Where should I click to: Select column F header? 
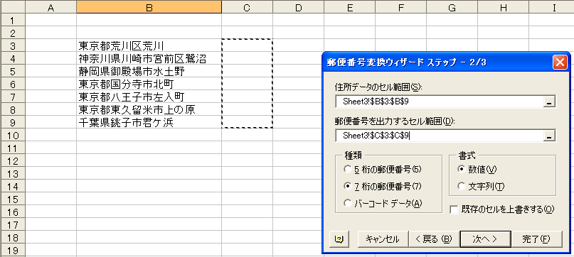401,8
